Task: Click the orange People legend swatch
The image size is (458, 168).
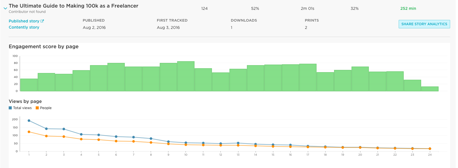Action: (37, 108)
